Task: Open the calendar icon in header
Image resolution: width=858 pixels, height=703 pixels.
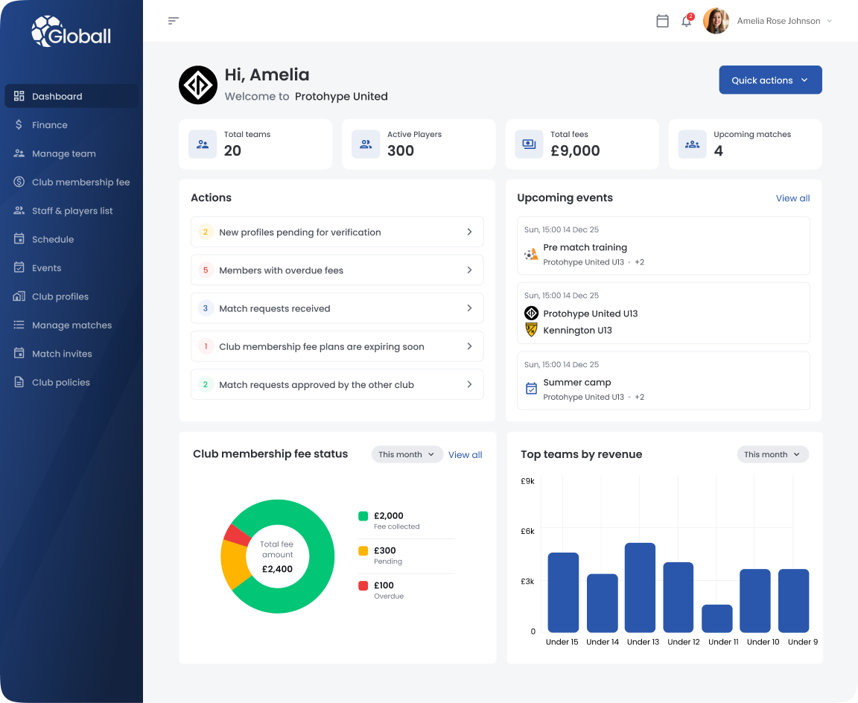Action: (x=662, y=21)
